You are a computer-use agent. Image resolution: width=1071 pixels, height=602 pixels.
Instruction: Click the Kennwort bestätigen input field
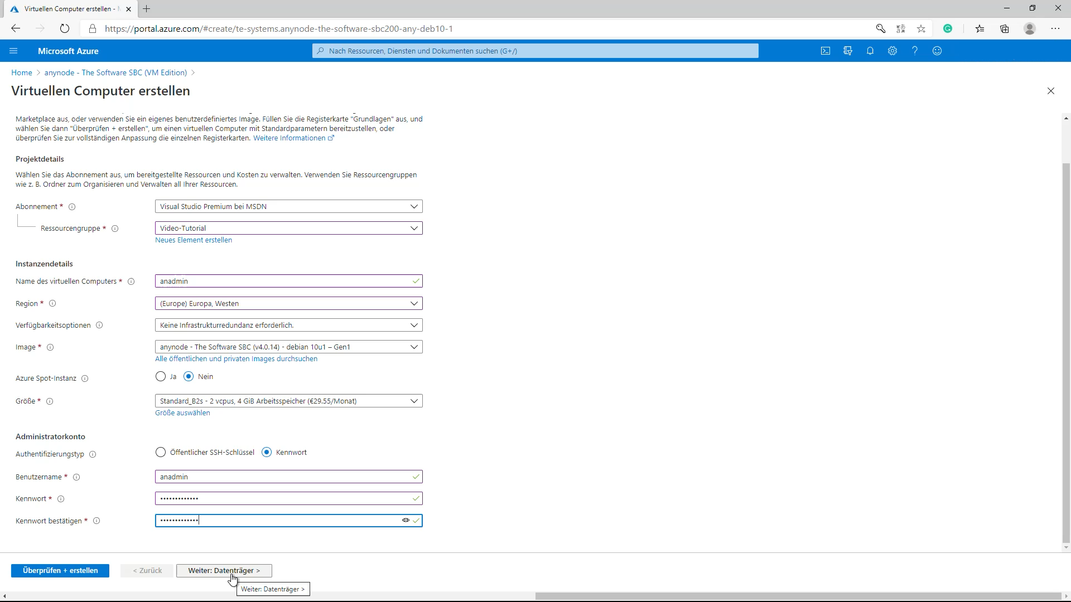tap(289, 521)
